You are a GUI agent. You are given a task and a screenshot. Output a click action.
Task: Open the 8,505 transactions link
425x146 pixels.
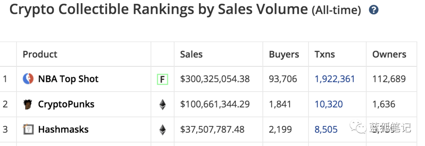coord(326,130)
